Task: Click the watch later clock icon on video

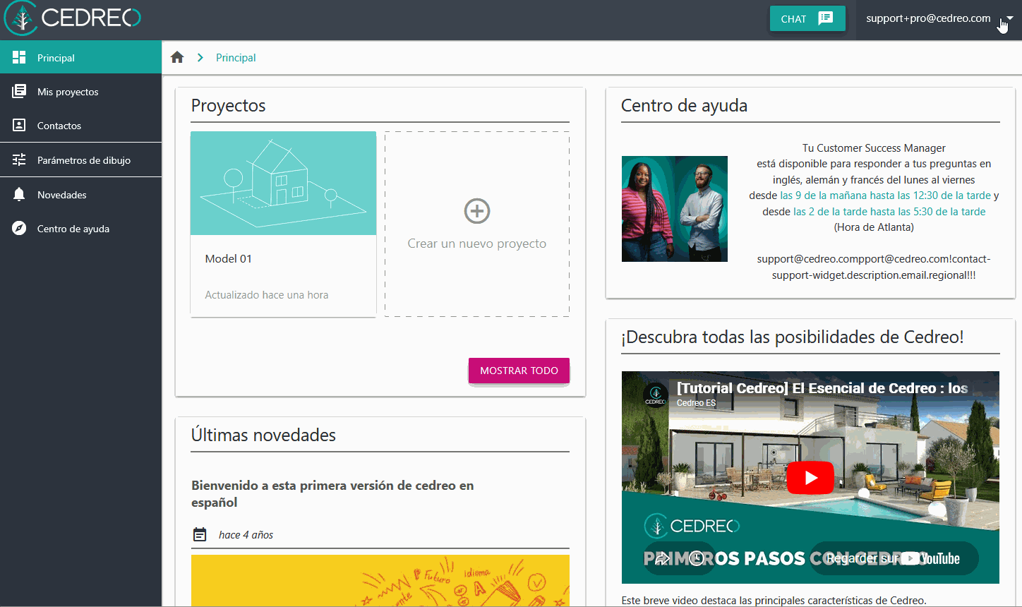Action: 697,558
